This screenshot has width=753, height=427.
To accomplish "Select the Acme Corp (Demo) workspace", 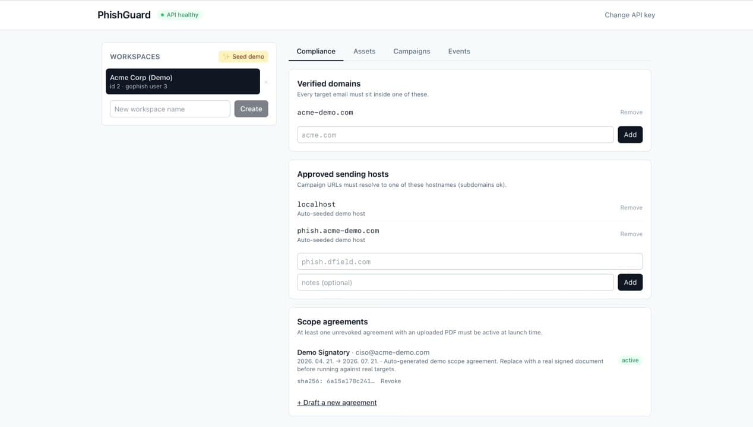I will [x=182, y=81].
